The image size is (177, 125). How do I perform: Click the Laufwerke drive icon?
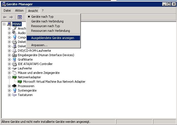[14, 68]
